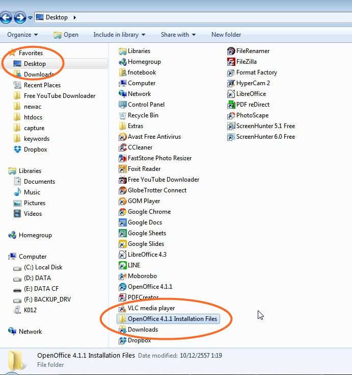Open Recent Places in Favorites
352x375 pixels.
[x=37, y=85]
